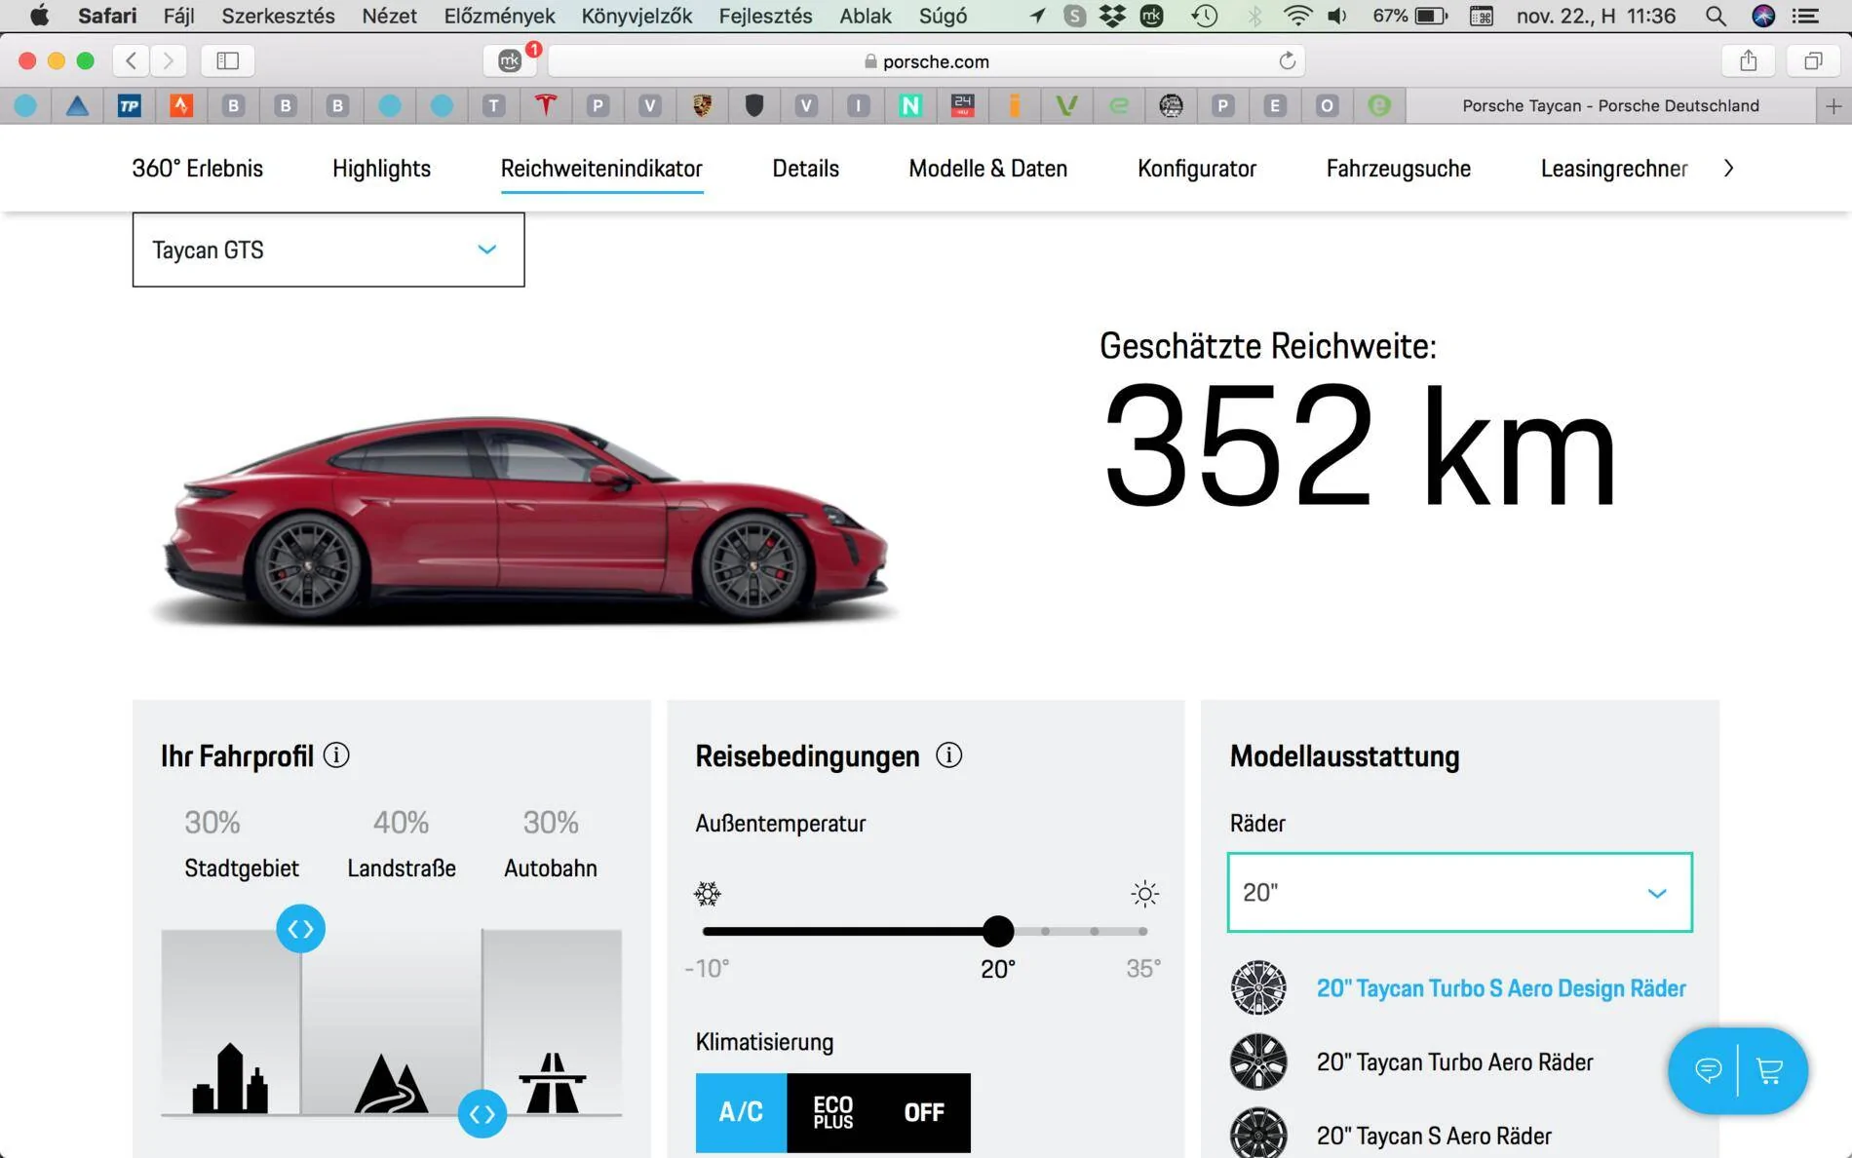Open Modelle & Daten section
This screenshot has height=1158, width=1852.
(987, 168)
